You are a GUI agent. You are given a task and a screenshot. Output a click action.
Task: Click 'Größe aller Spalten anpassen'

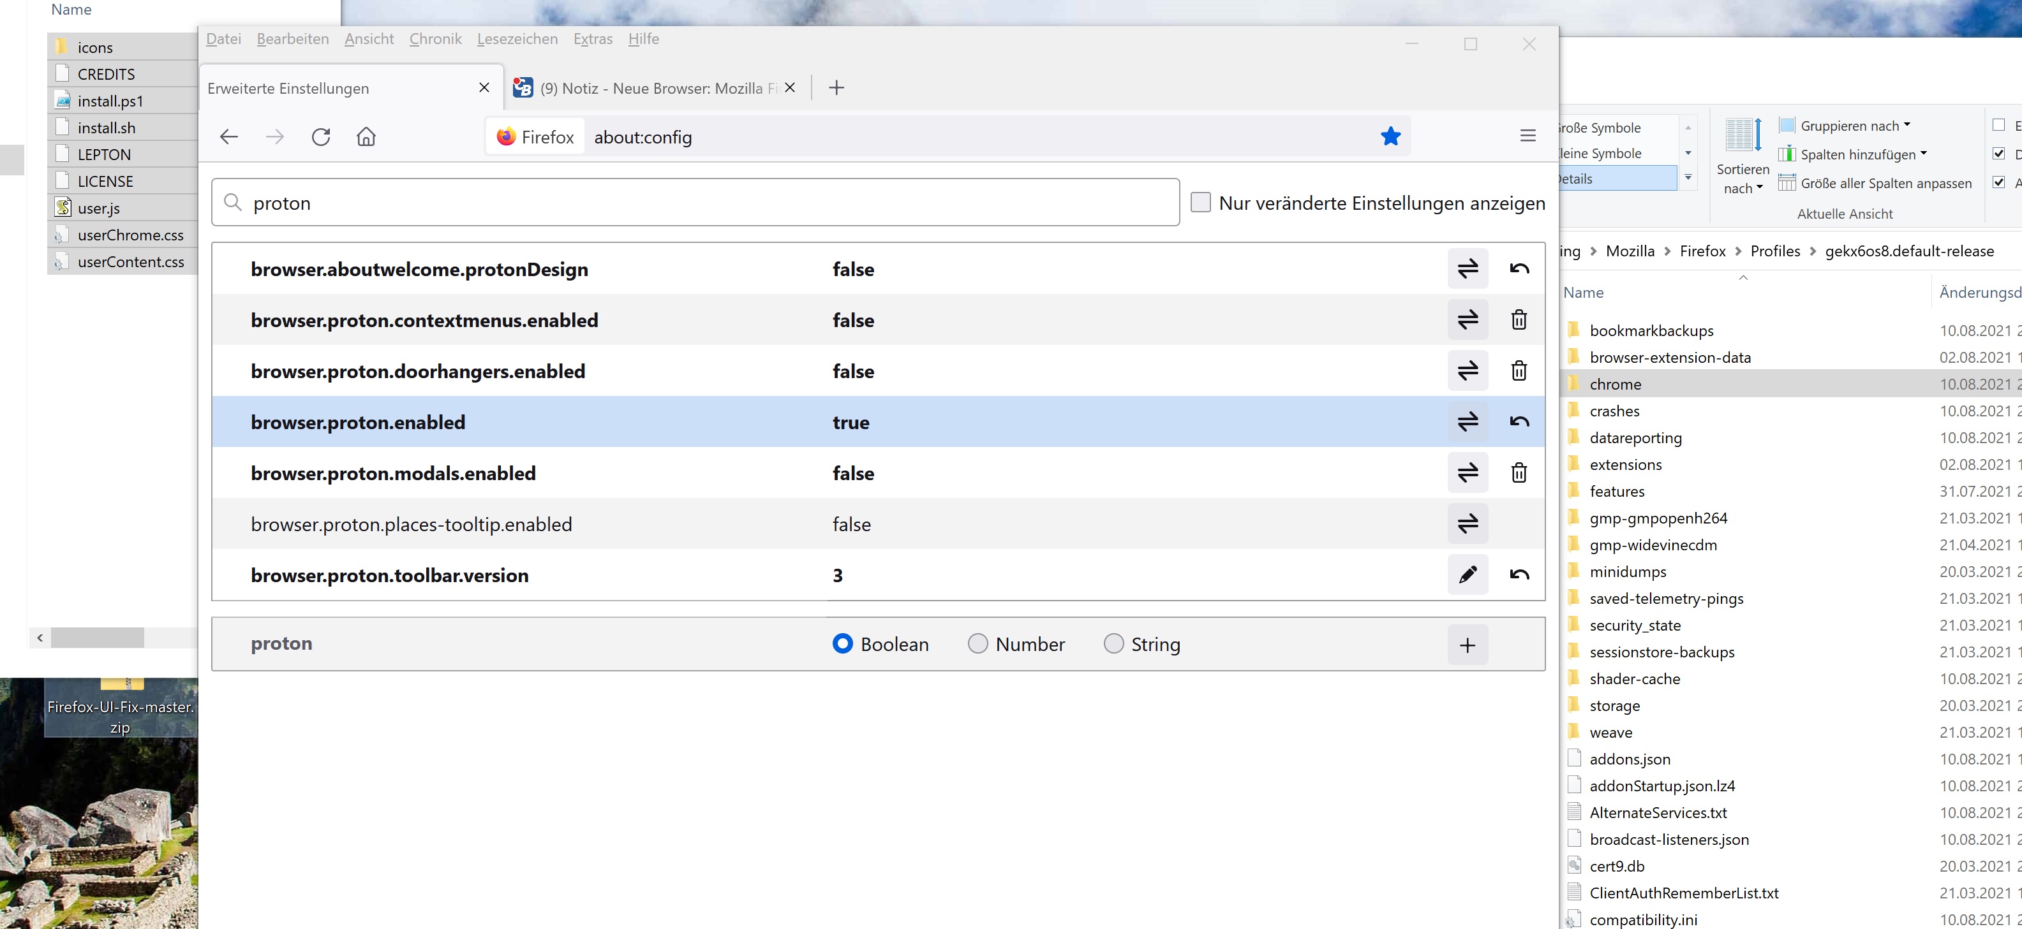1885,184
